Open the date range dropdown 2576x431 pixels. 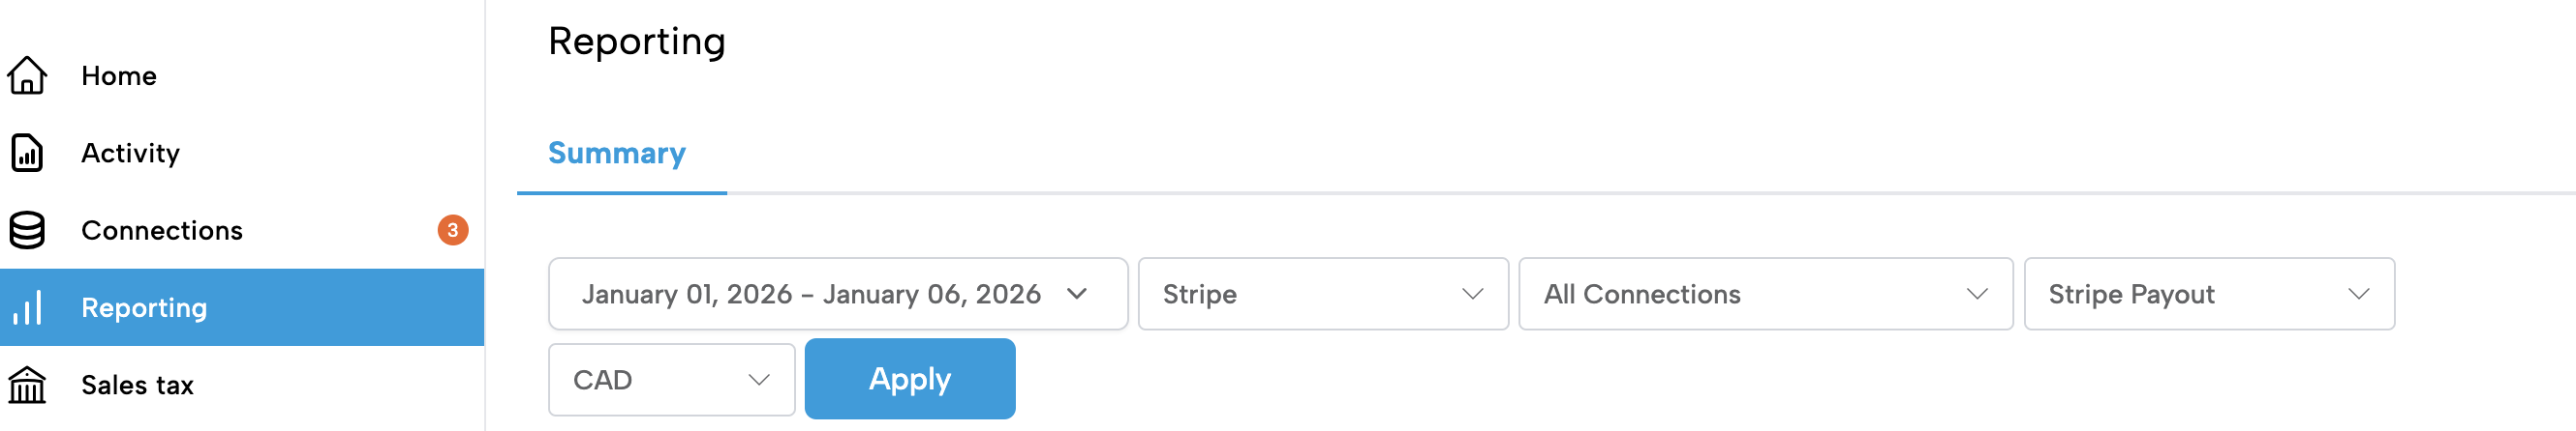pos(836,295)
